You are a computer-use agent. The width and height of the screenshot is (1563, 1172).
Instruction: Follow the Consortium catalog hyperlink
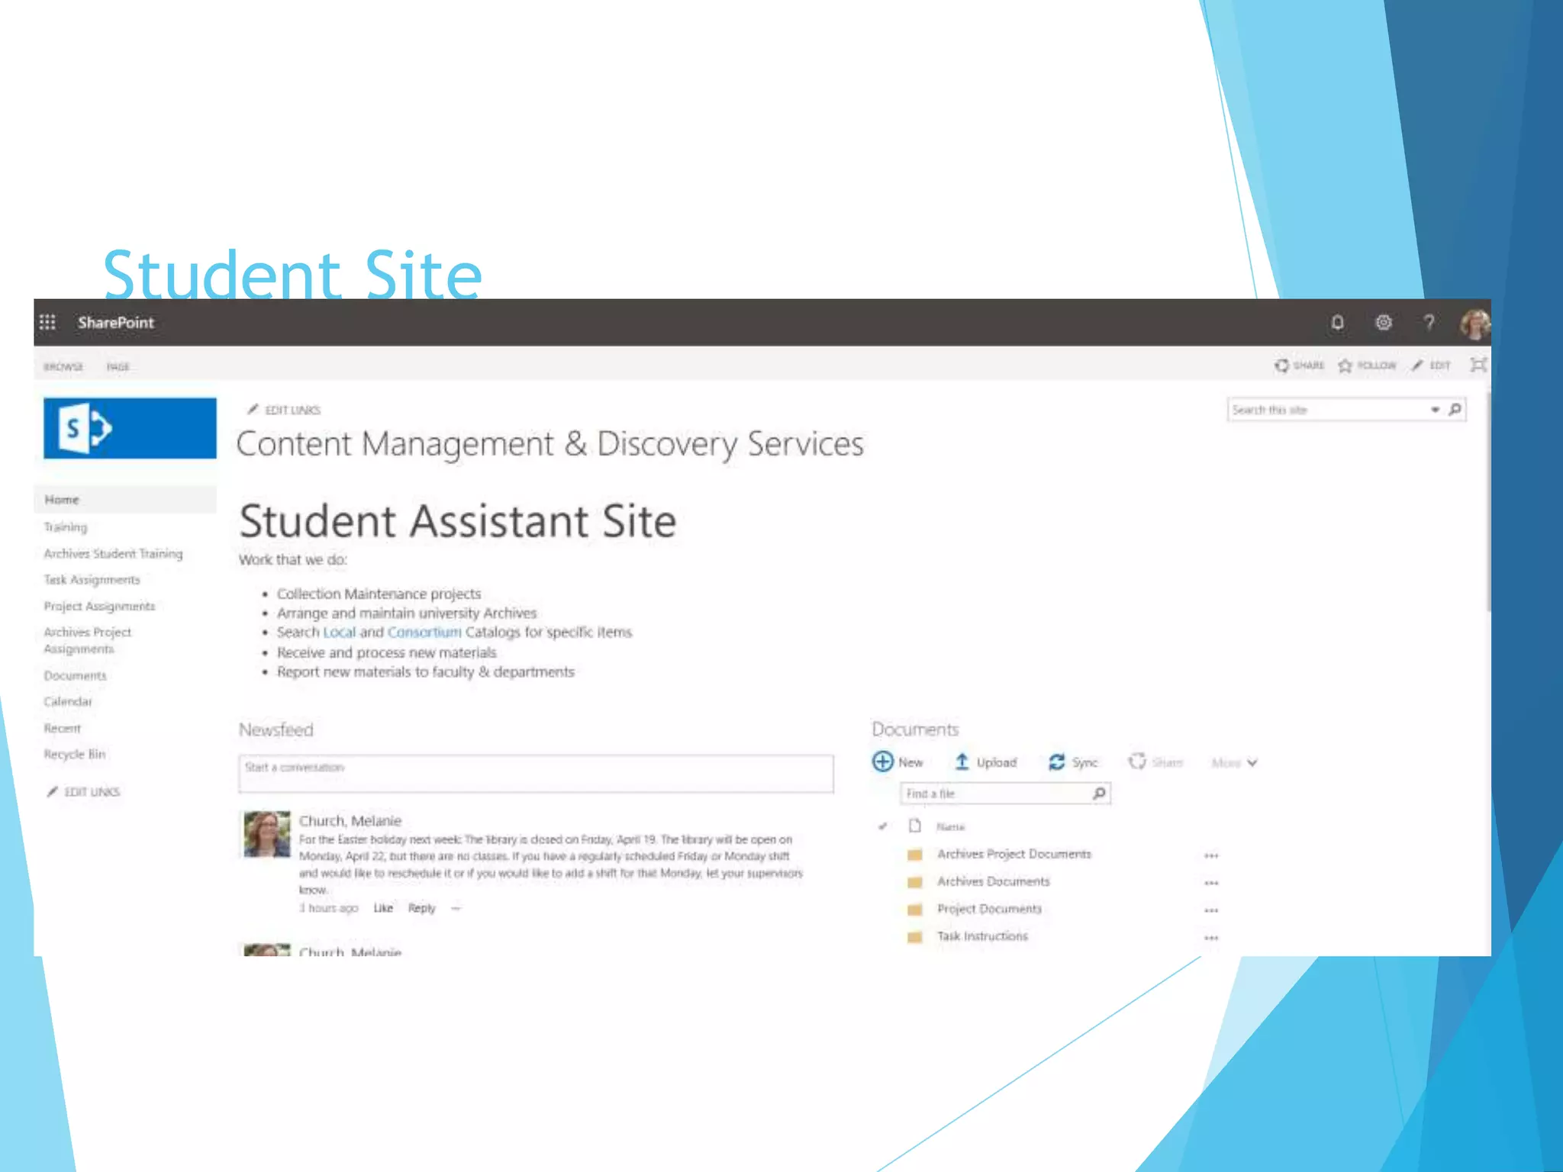[424, 633]
